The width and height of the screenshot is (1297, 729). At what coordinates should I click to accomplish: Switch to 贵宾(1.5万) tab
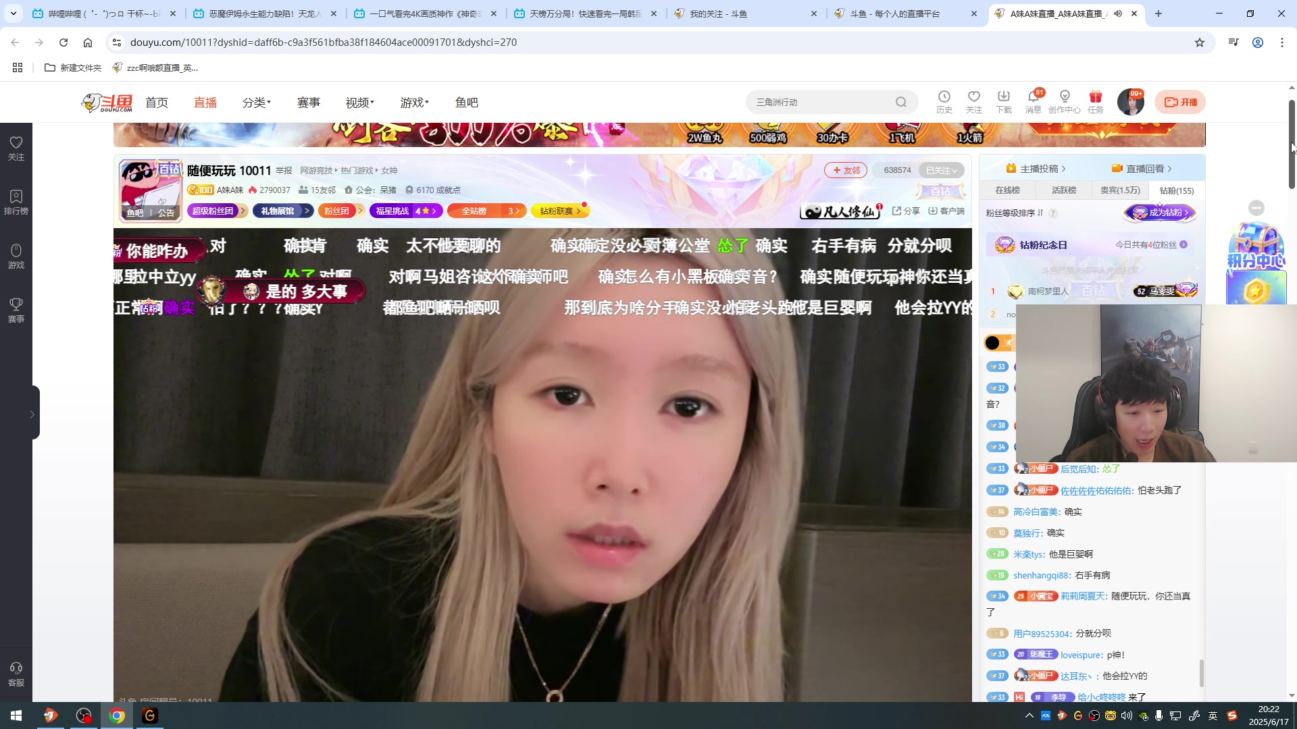click(x=1120, y=190)
